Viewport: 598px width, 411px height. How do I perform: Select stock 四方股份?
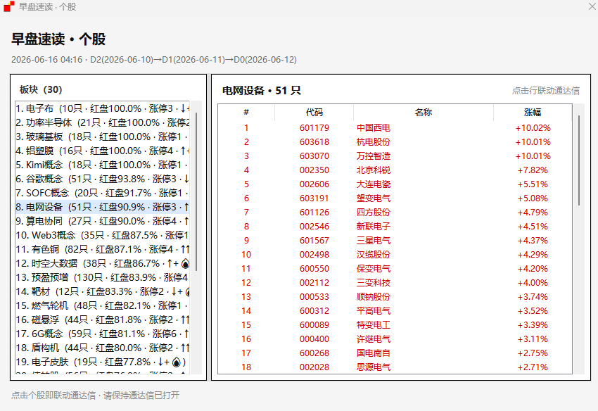[374, 213]
